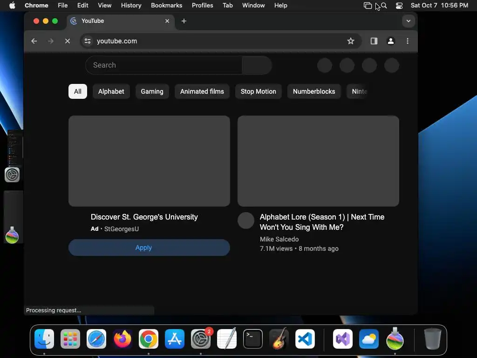Click the forward navigation arrow
Viewport: 477px width, 358px height.
[50, 41]
